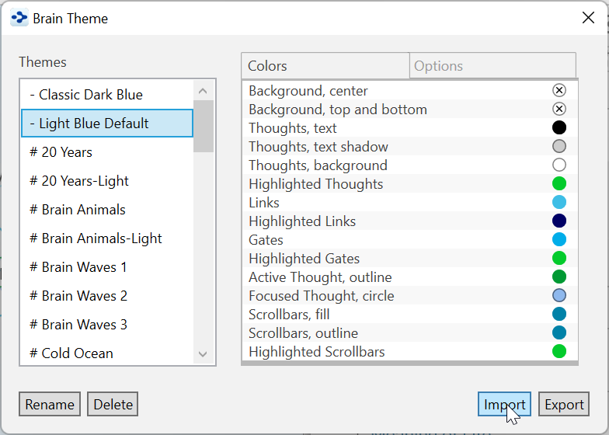Close the Brain Theme dialog
The image size is (609, 435).
click(x=589, y=18)
